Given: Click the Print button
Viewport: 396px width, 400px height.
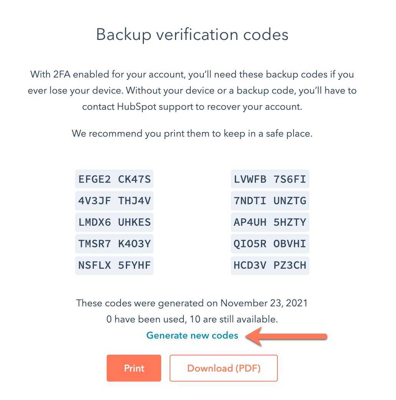Looking at the screenshot, I should (x=134, y=368).
